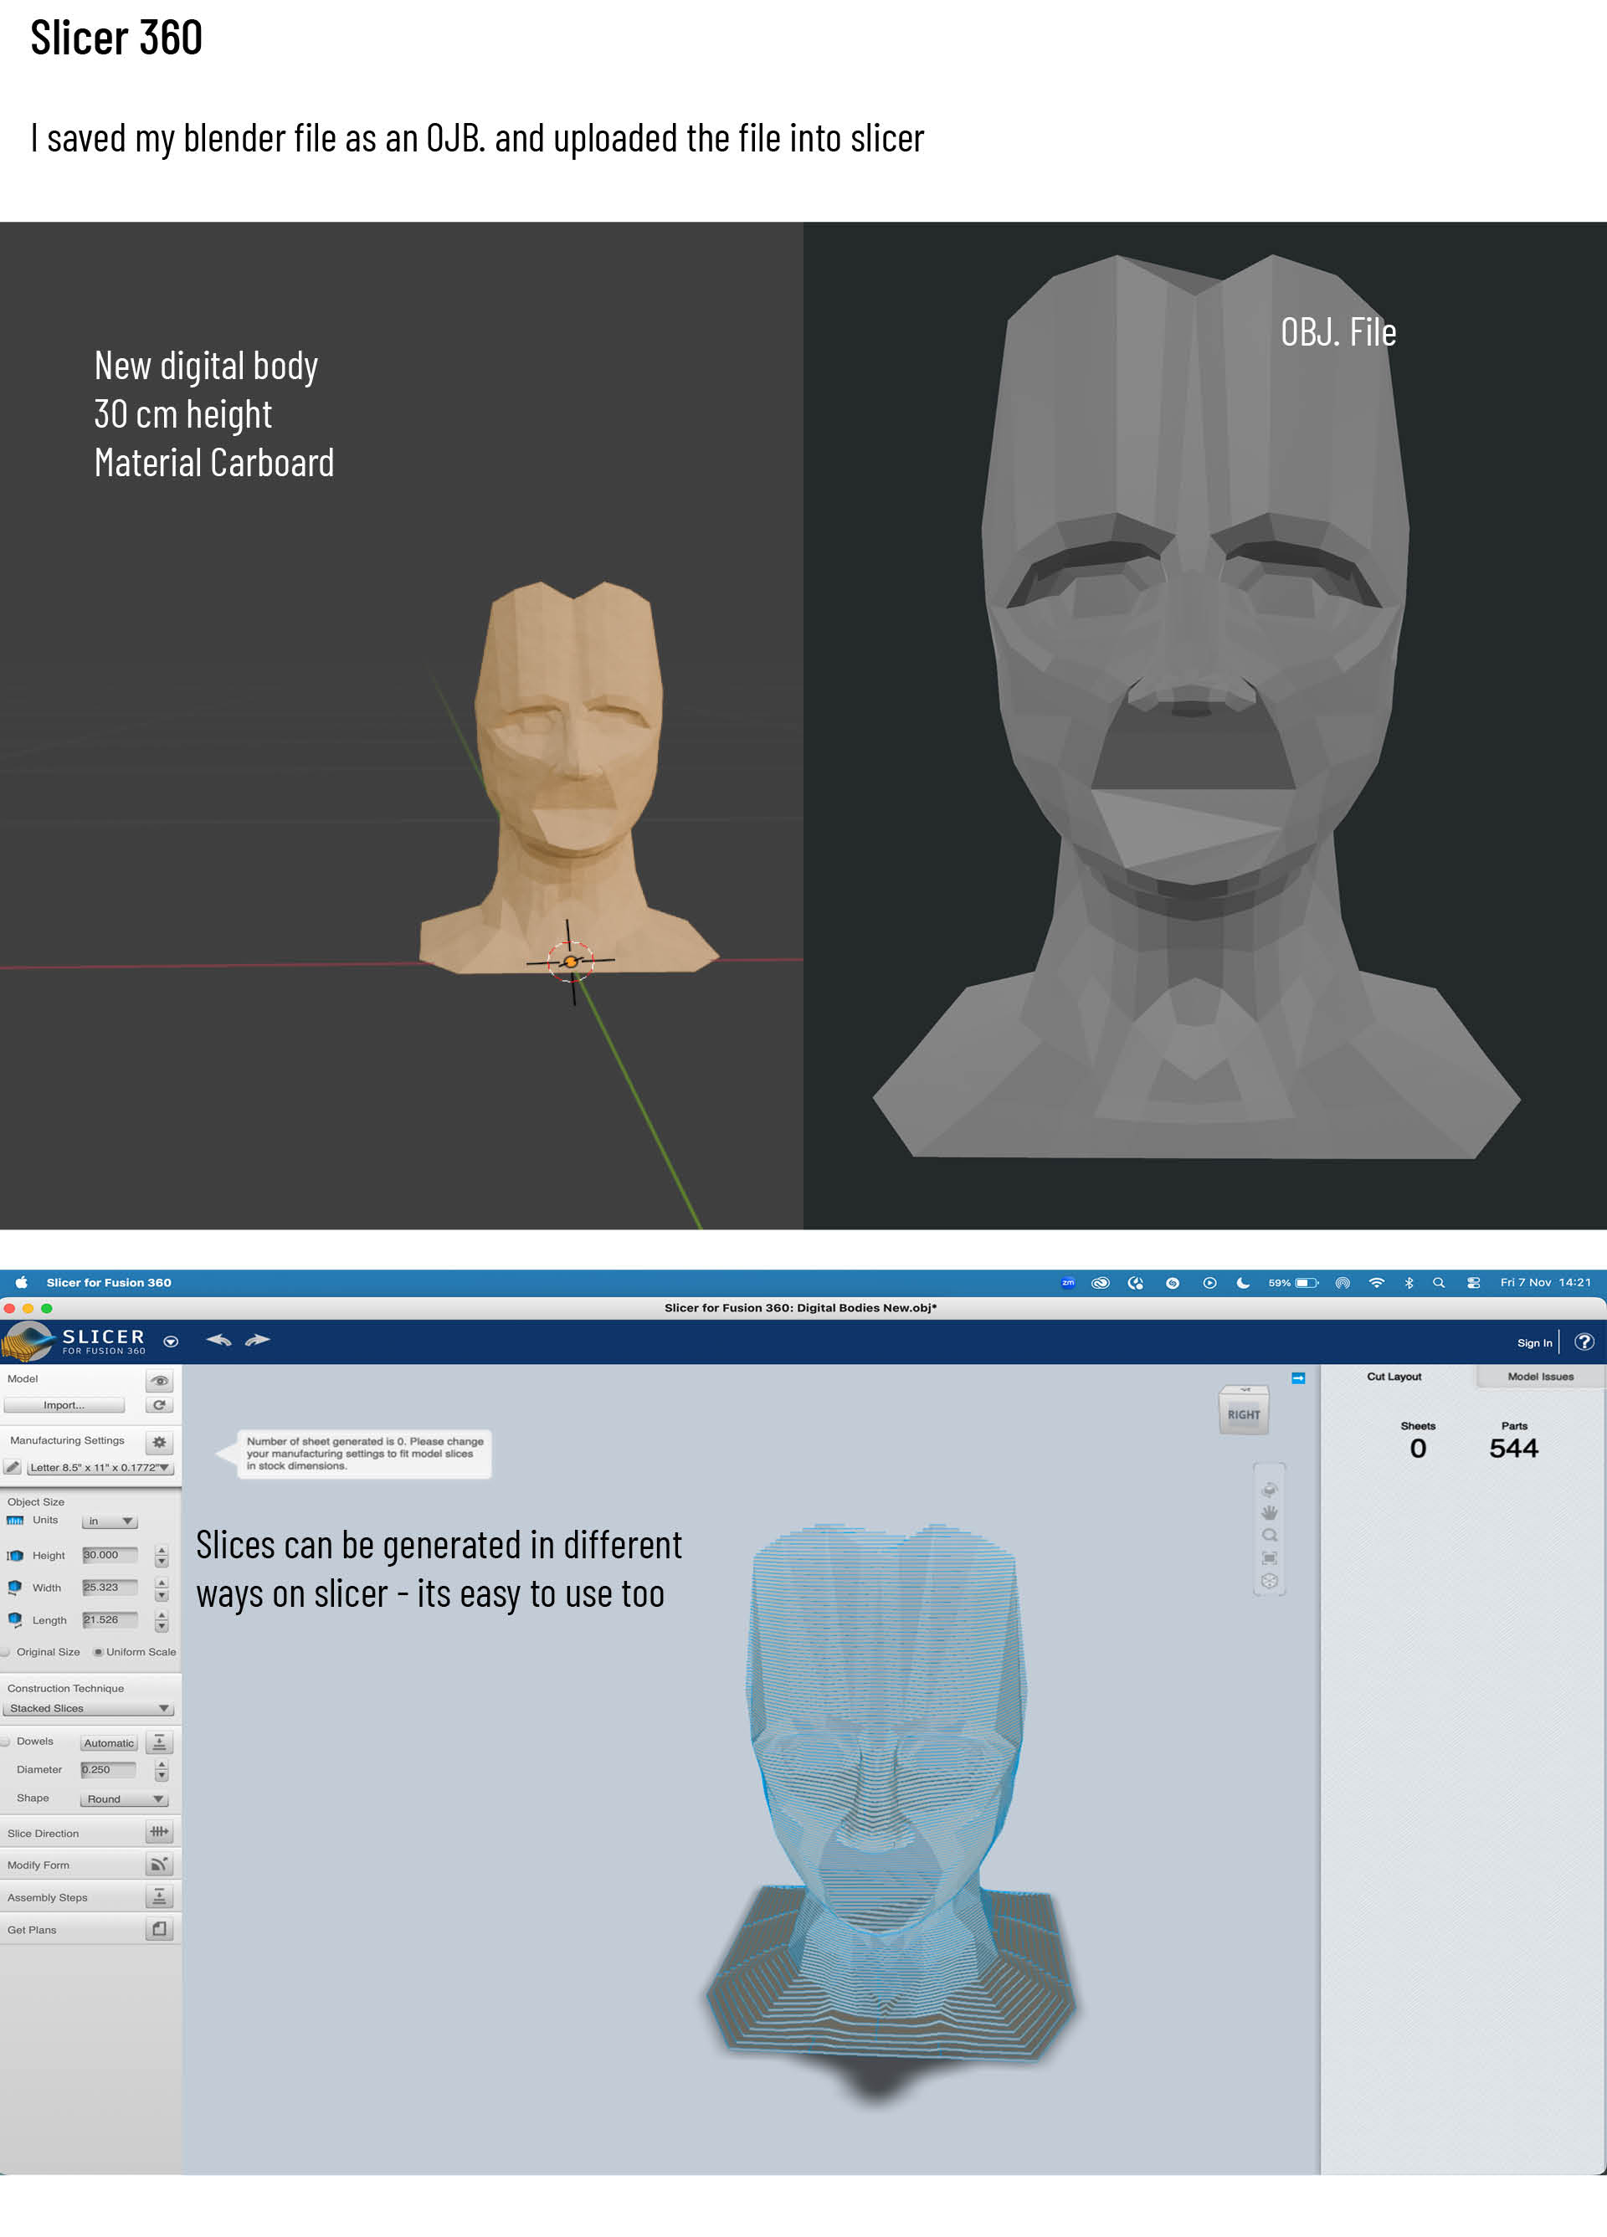The image size is (1607, 2237).
Task: Click the RIGHT view cube
Action: tap(1243, 1414)
